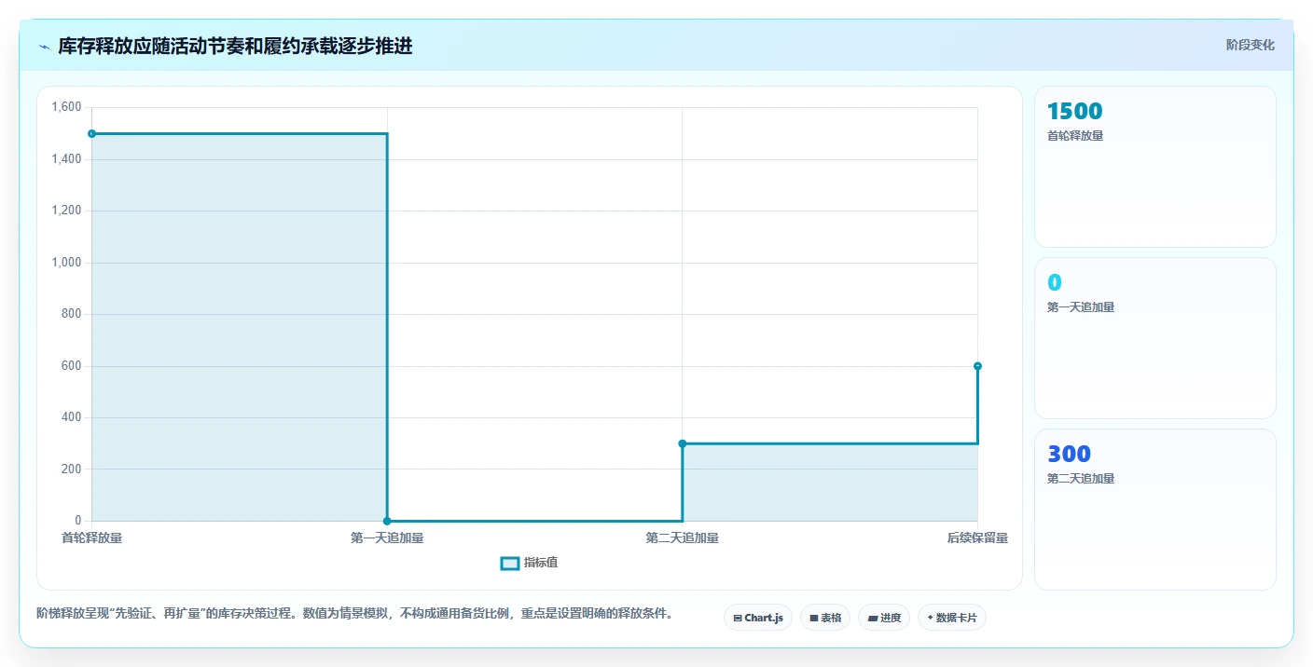Screen dimensions: 1313x667
Task: Click the chart point at 第一天追加量 zero
Action: [x=387, y=521]
